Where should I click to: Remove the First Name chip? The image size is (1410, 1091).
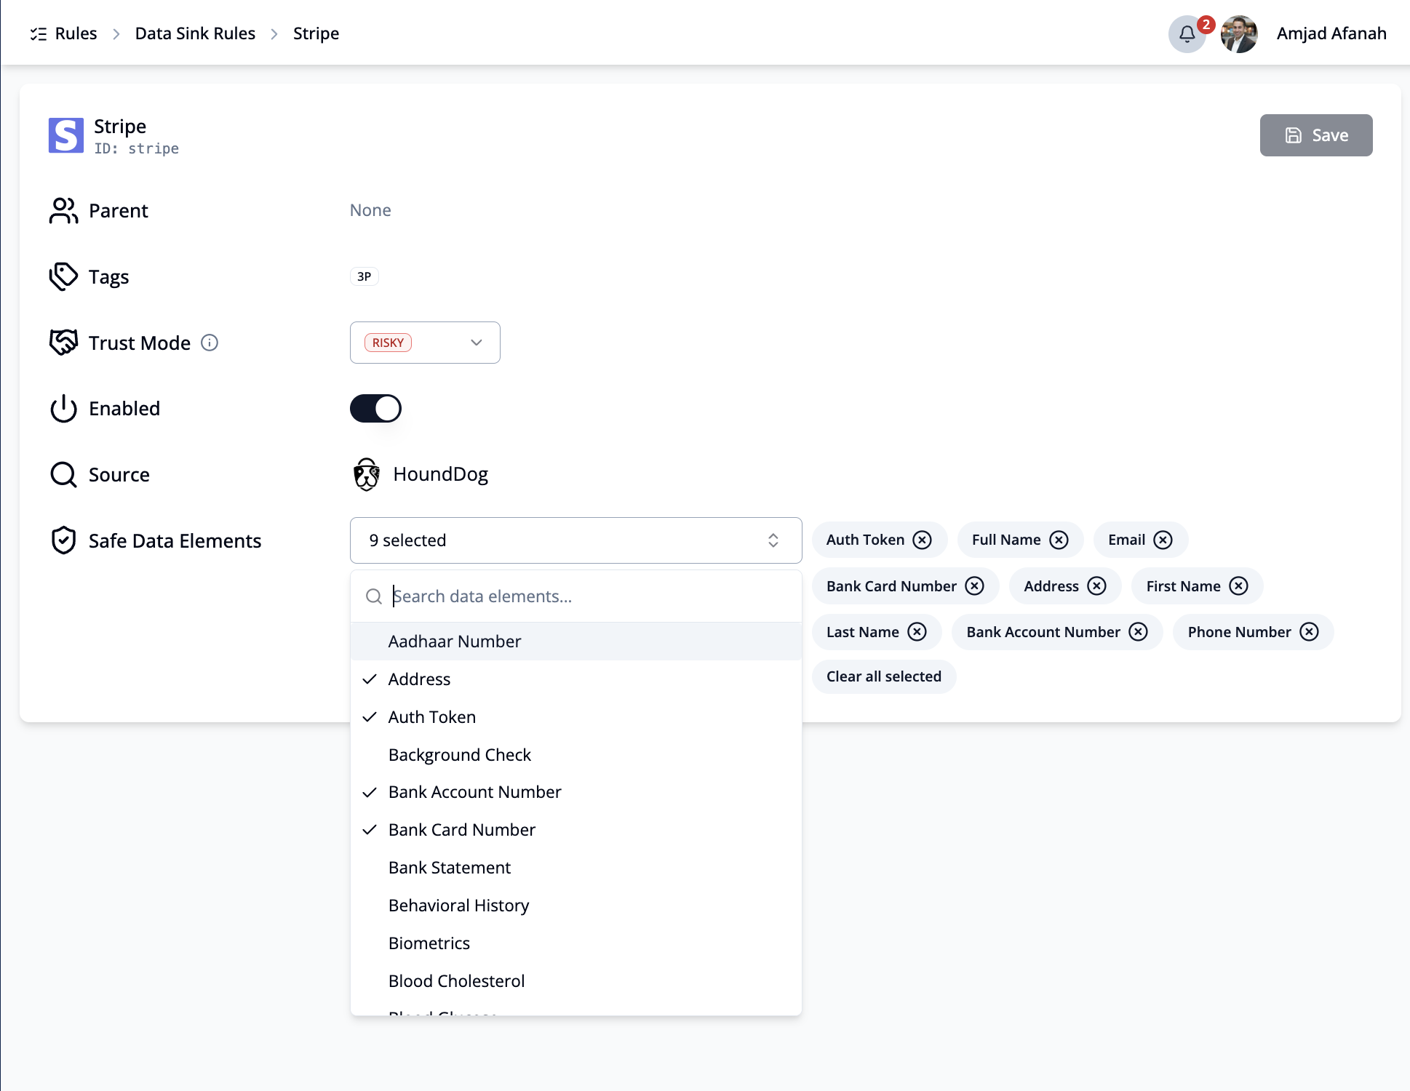pyautogui.click(x=1239, y=586)
